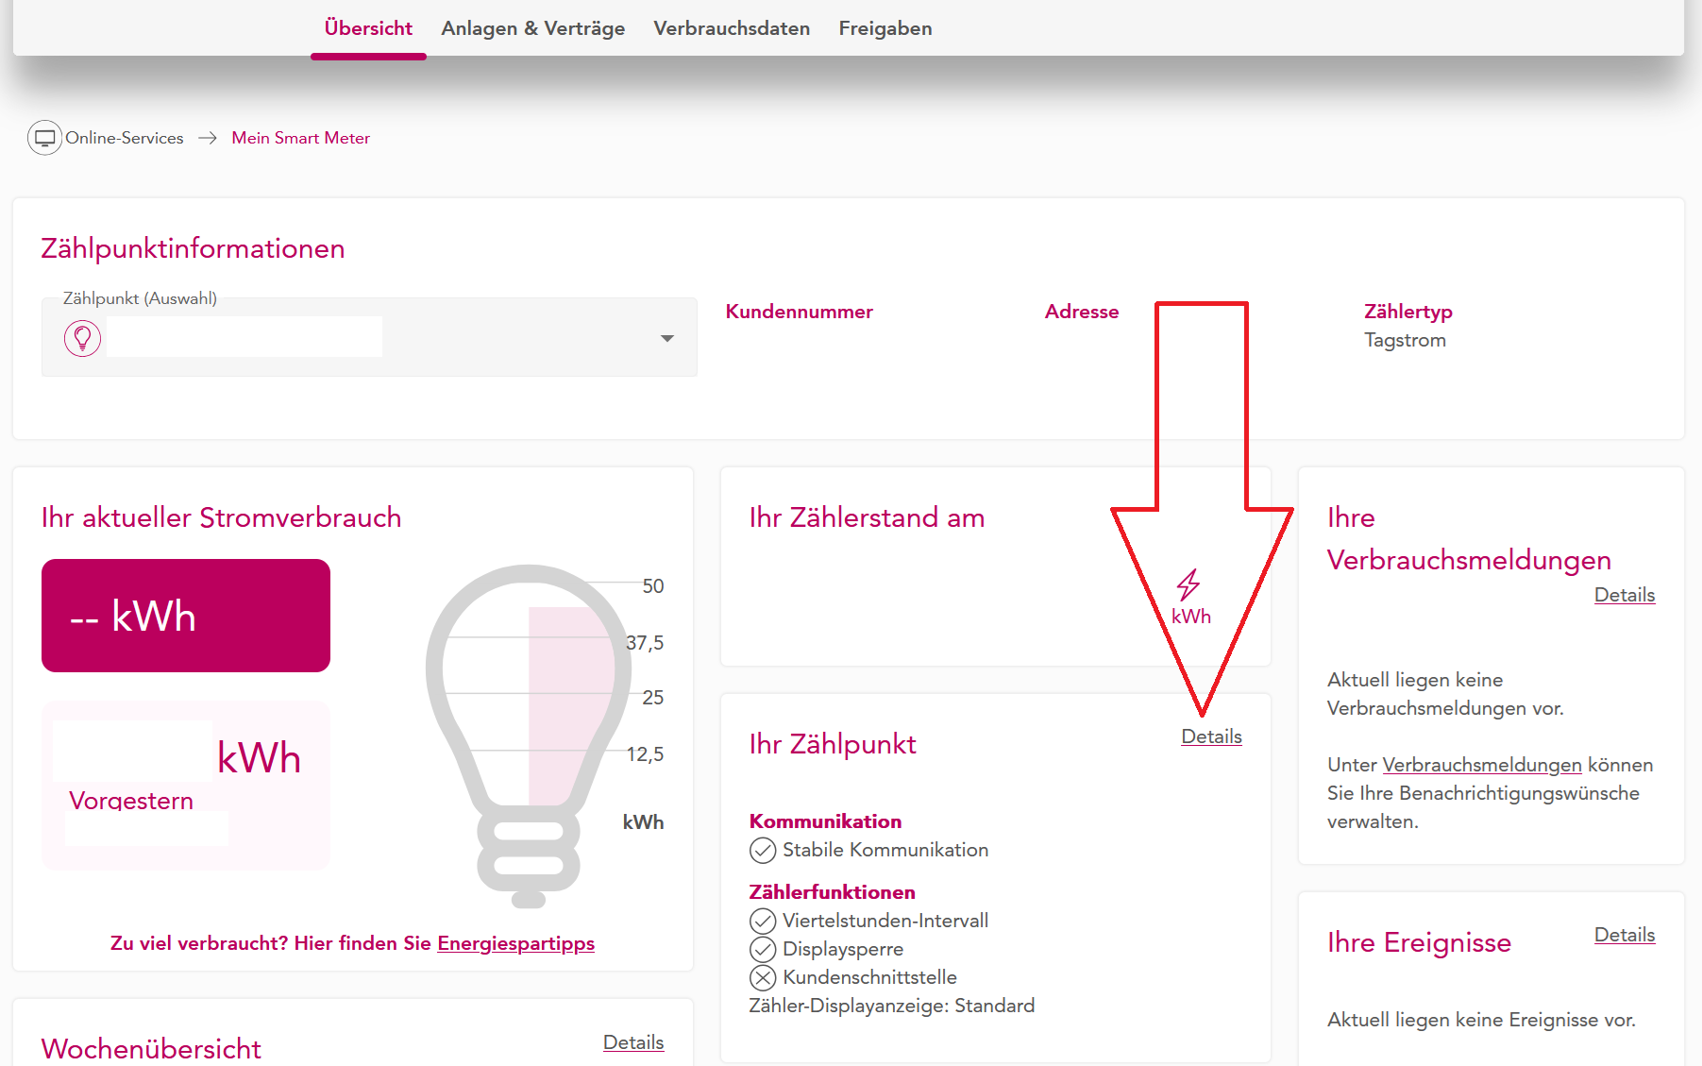Click the breadcrumb arrow after Online-Services
This screenshot has height=1066, width=1702.
click(x=208, y=138)
